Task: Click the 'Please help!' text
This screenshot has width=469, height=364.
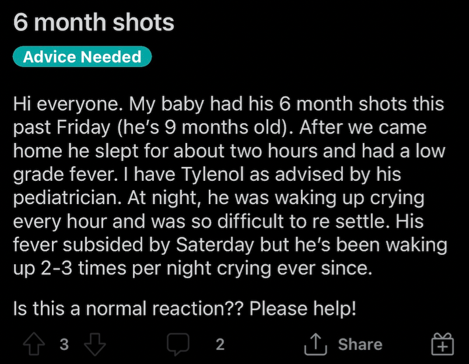Action: 303,309
